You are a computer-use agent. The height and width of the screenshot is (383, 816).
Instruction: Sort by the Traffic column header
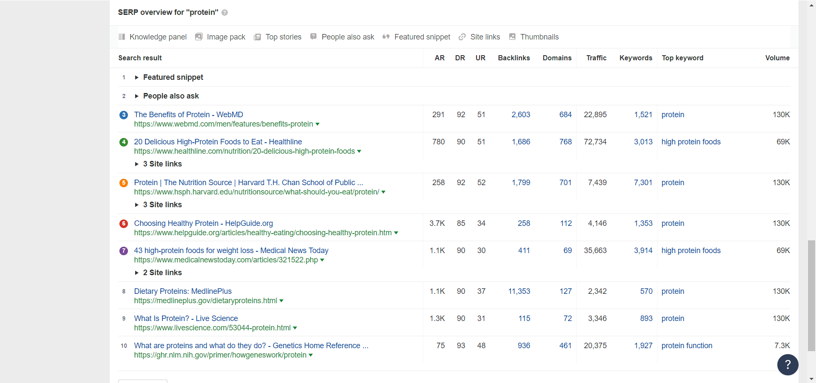(596, 58)
